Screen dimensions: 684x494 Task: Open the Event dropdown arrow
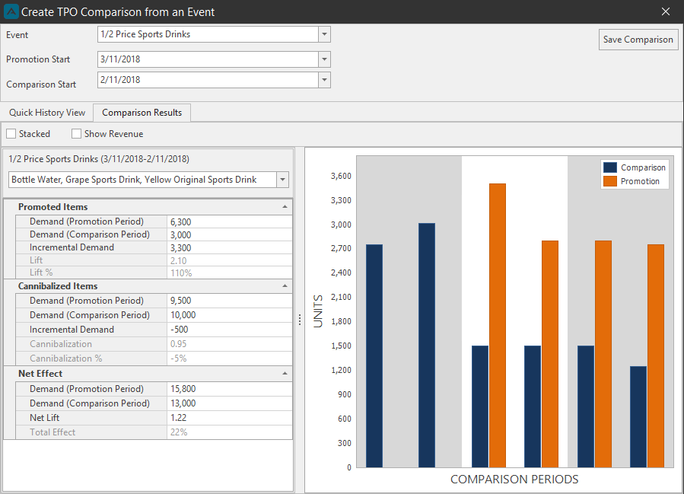[x=324, y=34]
